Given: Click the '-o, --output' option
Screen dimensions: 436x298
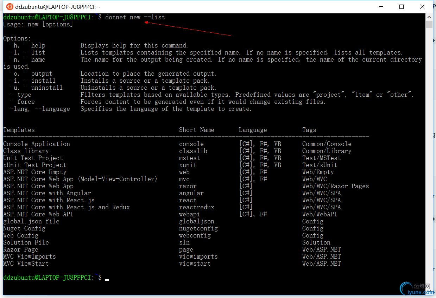Looking at the screenshot, I should point(31,74).
